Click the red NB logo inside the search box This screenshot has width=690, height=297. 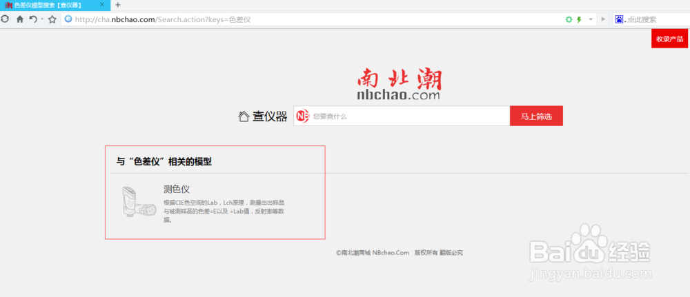(x=303, y=116)
